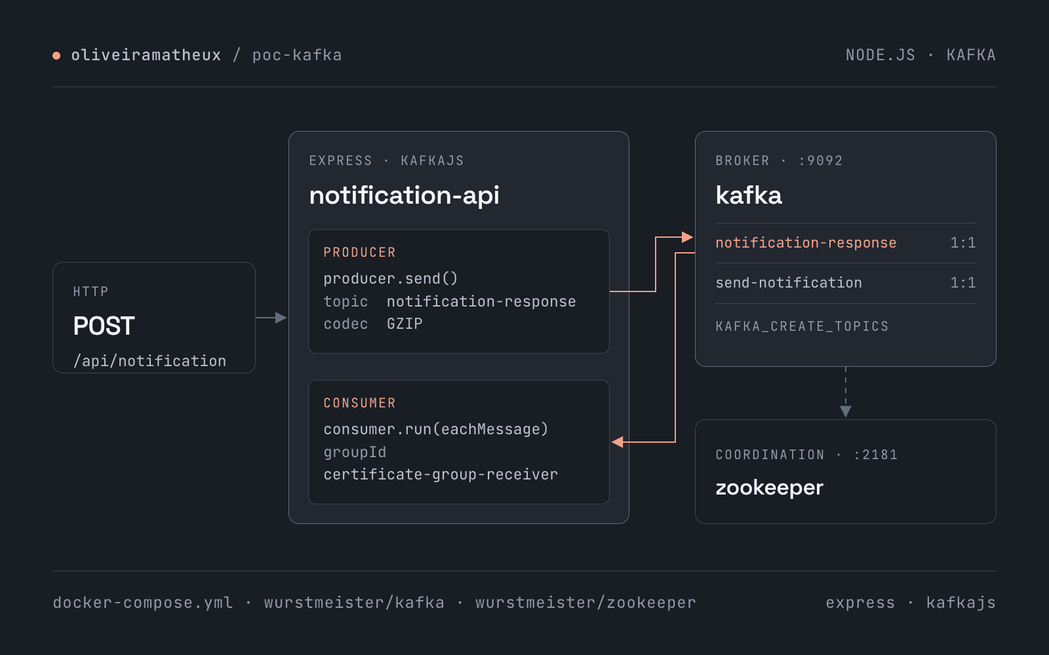This screenshot has width=1049, height=655.
Task: Select the lowercase "express" footer text
Action: [860, 603]
